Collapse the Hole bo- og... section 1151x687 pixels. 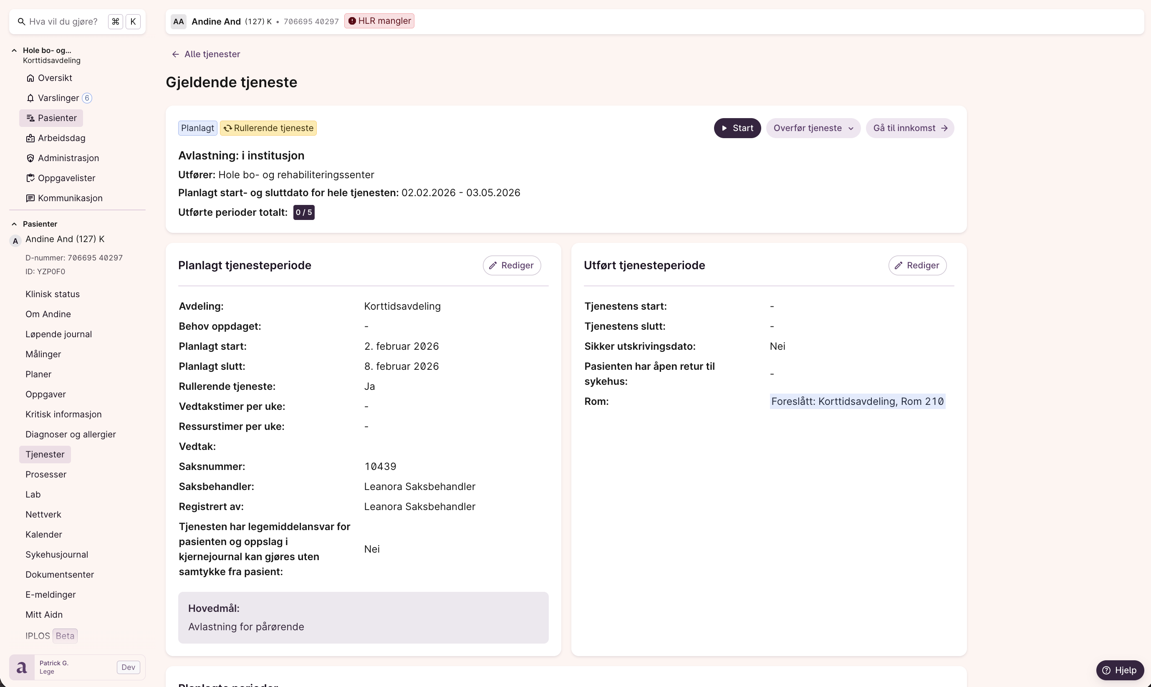(14, 51)
